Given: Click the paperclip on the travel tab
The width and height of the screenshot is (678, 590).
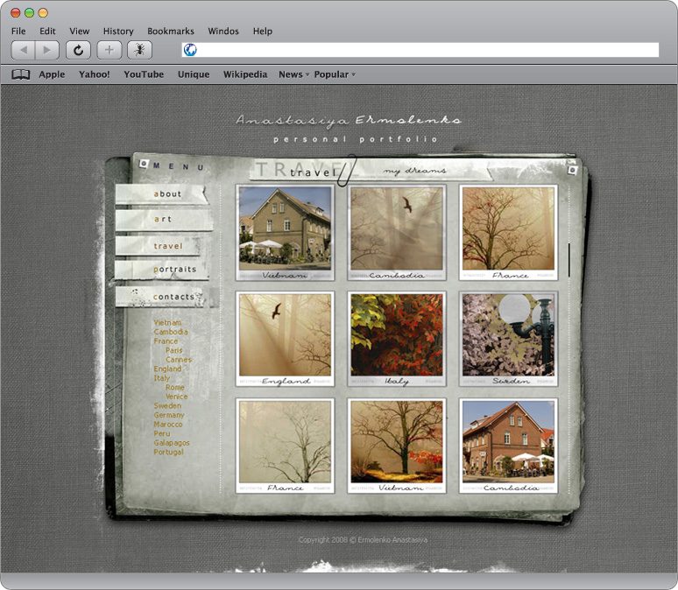Looking at the screenshot, I should click(x=347, y=171).
